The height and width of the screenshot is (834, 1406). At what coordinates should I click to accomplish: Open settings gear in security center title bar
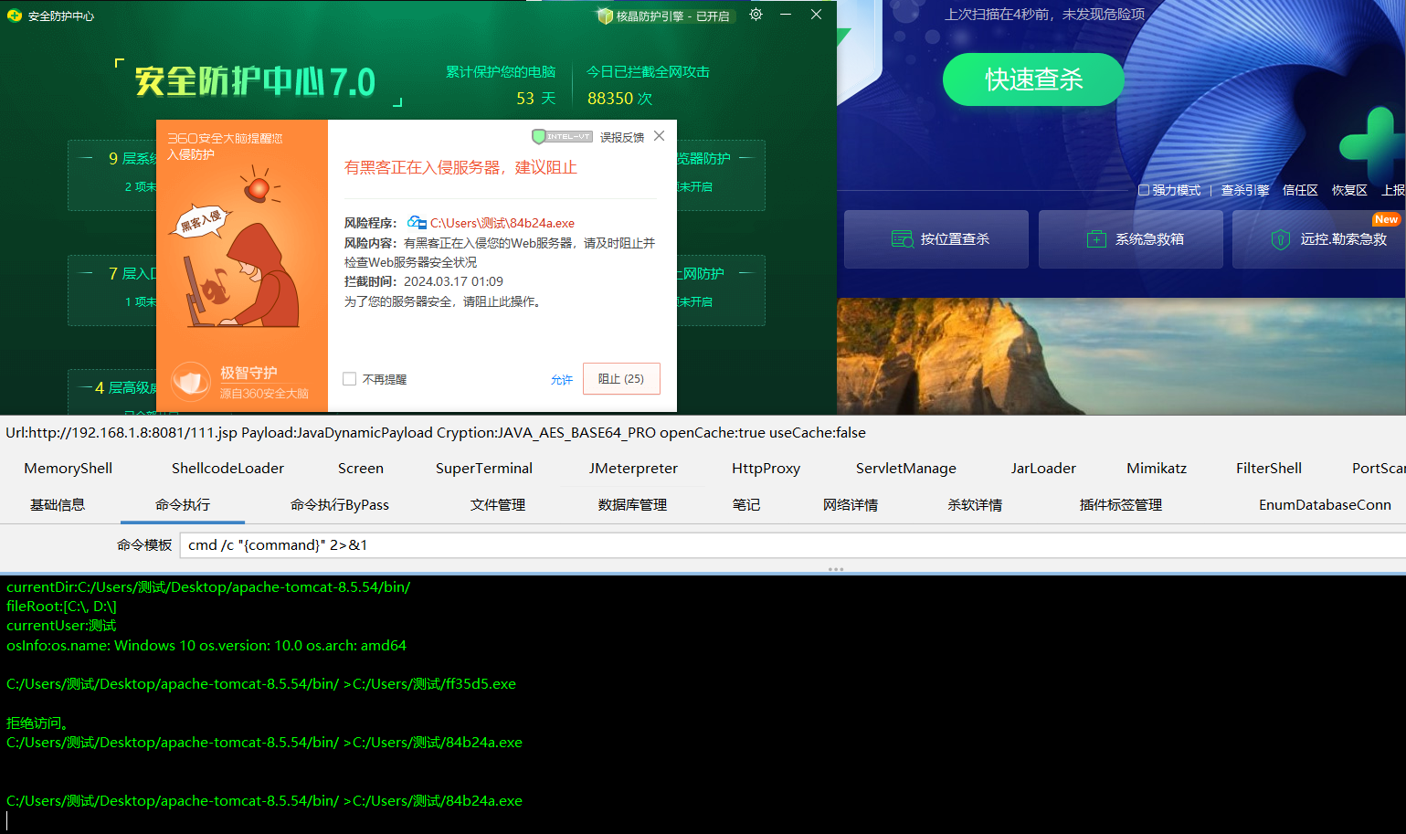[756, 15]
